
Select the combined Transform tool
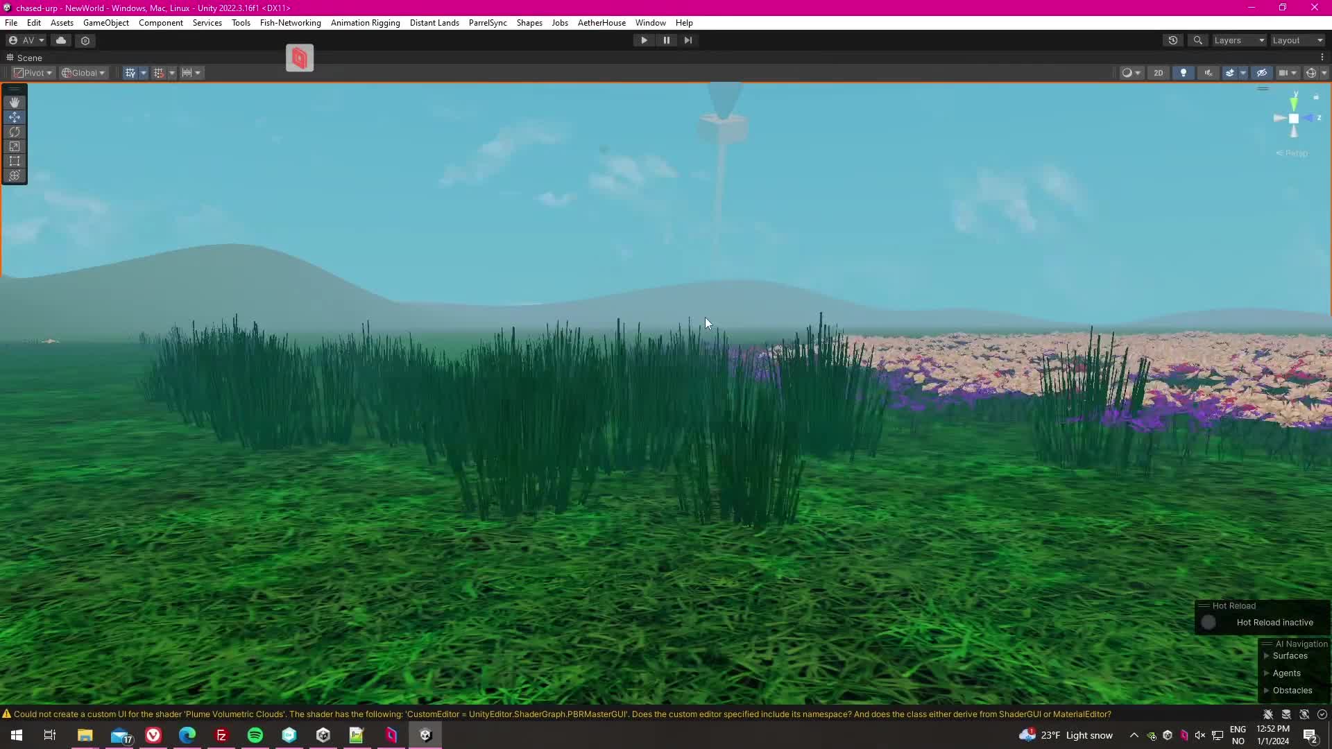[15, 175]
